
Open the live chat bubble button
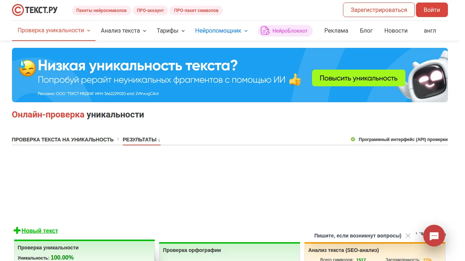tap(434, 236)
